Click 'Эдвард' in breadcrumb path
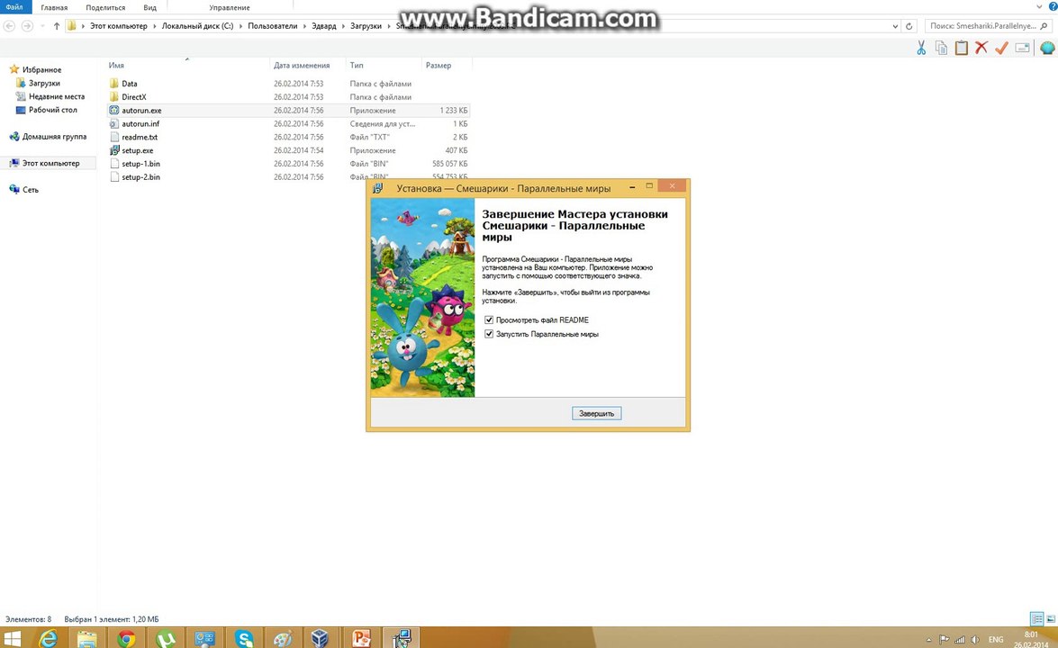 click(324, 26)
